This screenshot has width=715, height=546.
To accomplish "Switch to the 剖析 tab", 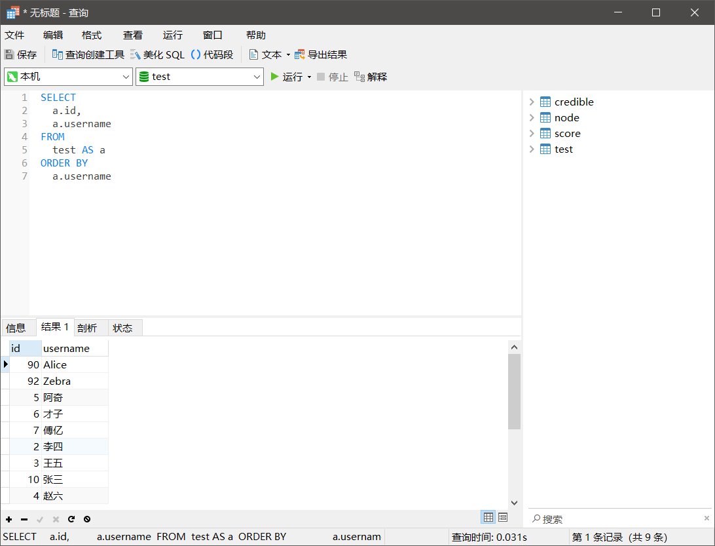I will (87, 328).
